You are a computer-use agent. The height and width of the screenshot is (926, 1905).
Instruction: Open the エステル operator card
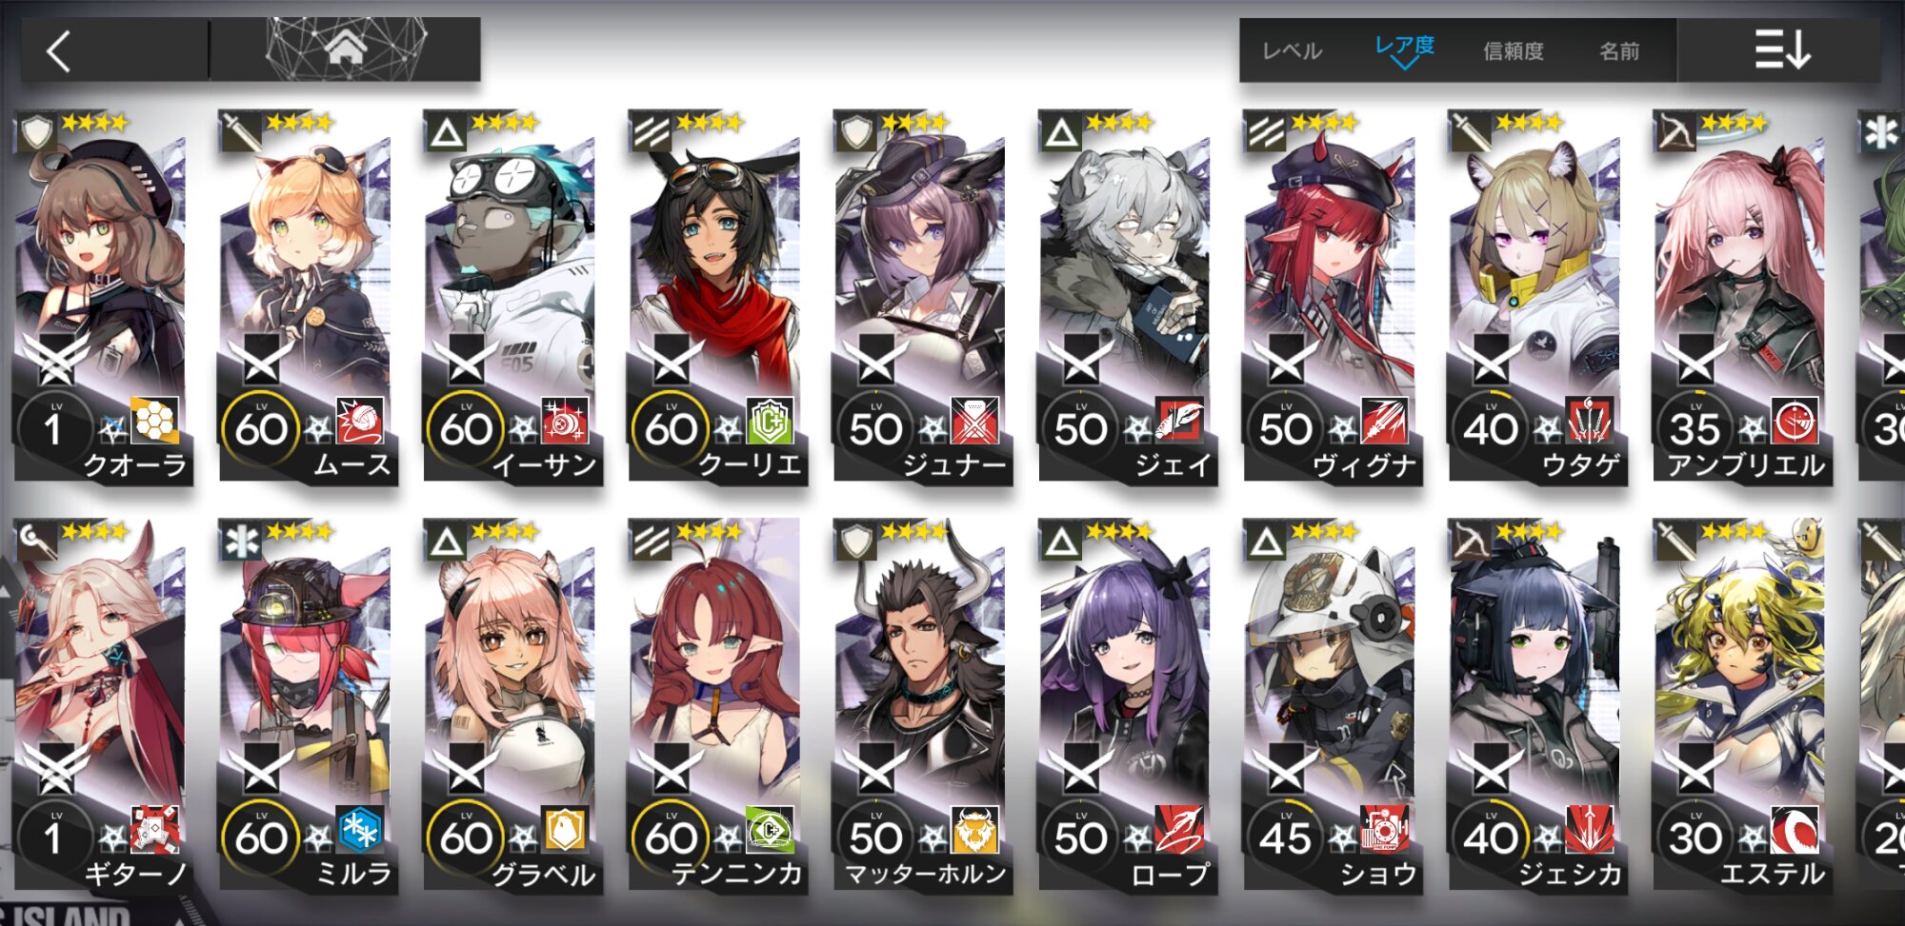coord(1740,706)
